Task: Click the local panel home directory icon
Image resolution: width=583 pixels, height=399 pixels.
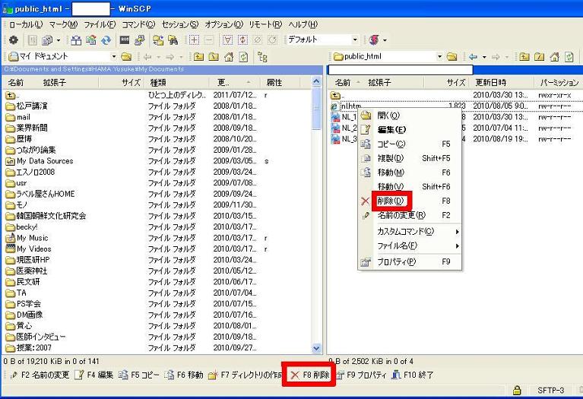Action: pyautogui.click(x=229, y=56)
